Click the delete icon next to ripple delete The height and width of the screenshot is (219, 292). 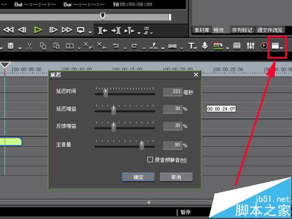(x=102, y=46)
